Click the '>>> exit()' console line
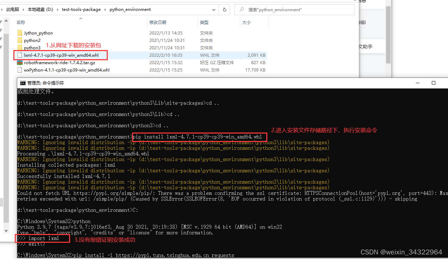 click(x=31, y=244)
